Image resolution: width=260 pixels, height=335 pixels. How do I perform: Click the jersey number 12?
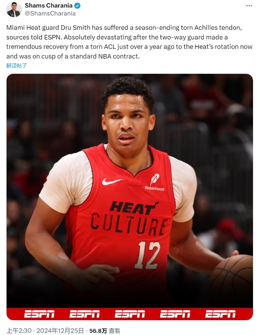click(148, 256)
